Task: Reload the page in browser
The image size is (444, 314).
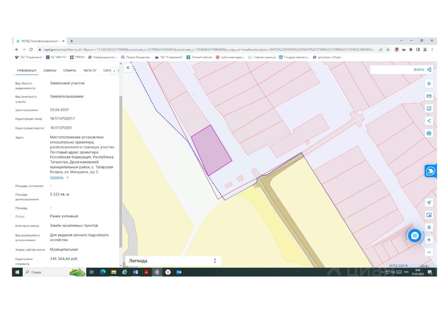Action: pyautogui.click(x=31, y=50)
